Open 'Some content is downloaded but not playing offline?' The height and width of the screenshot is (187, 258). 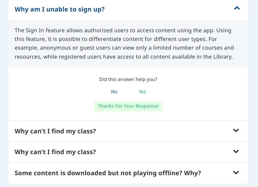coord(107,173)
